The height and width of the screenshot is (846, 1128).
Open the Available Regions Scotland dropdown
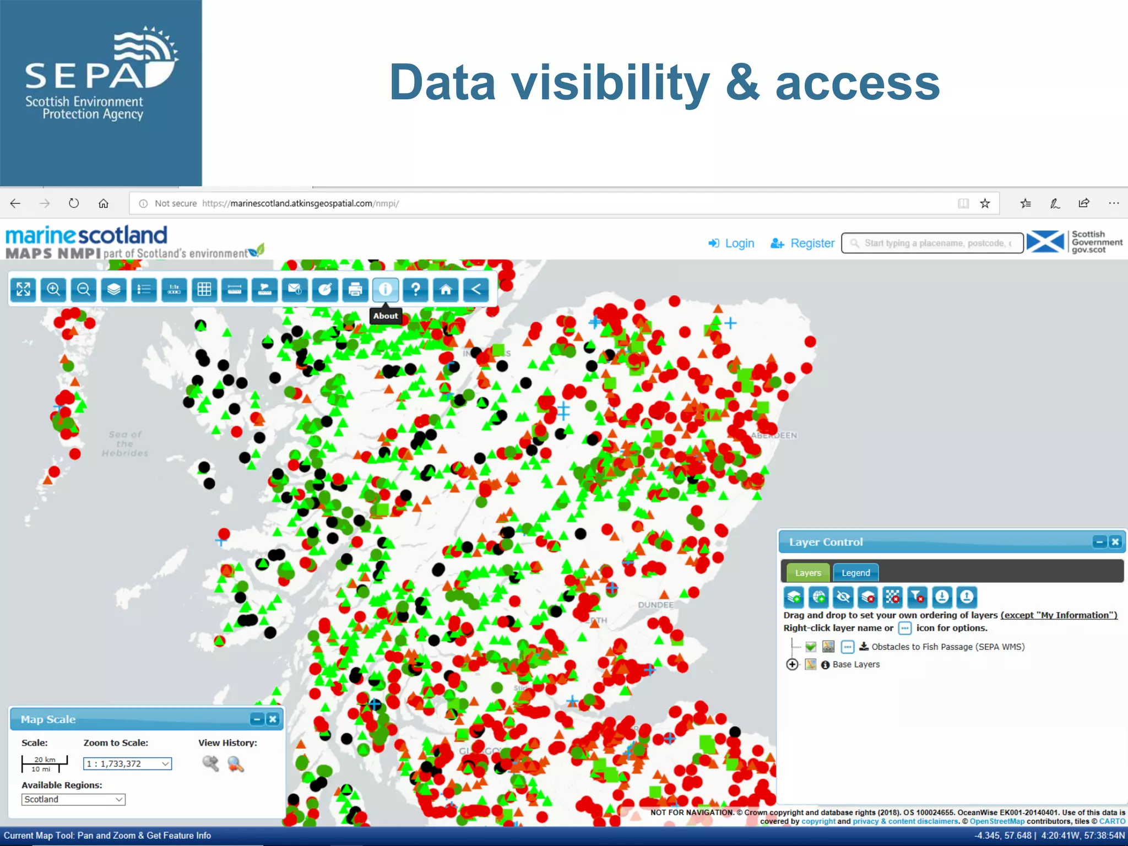(x=73, y=799)
